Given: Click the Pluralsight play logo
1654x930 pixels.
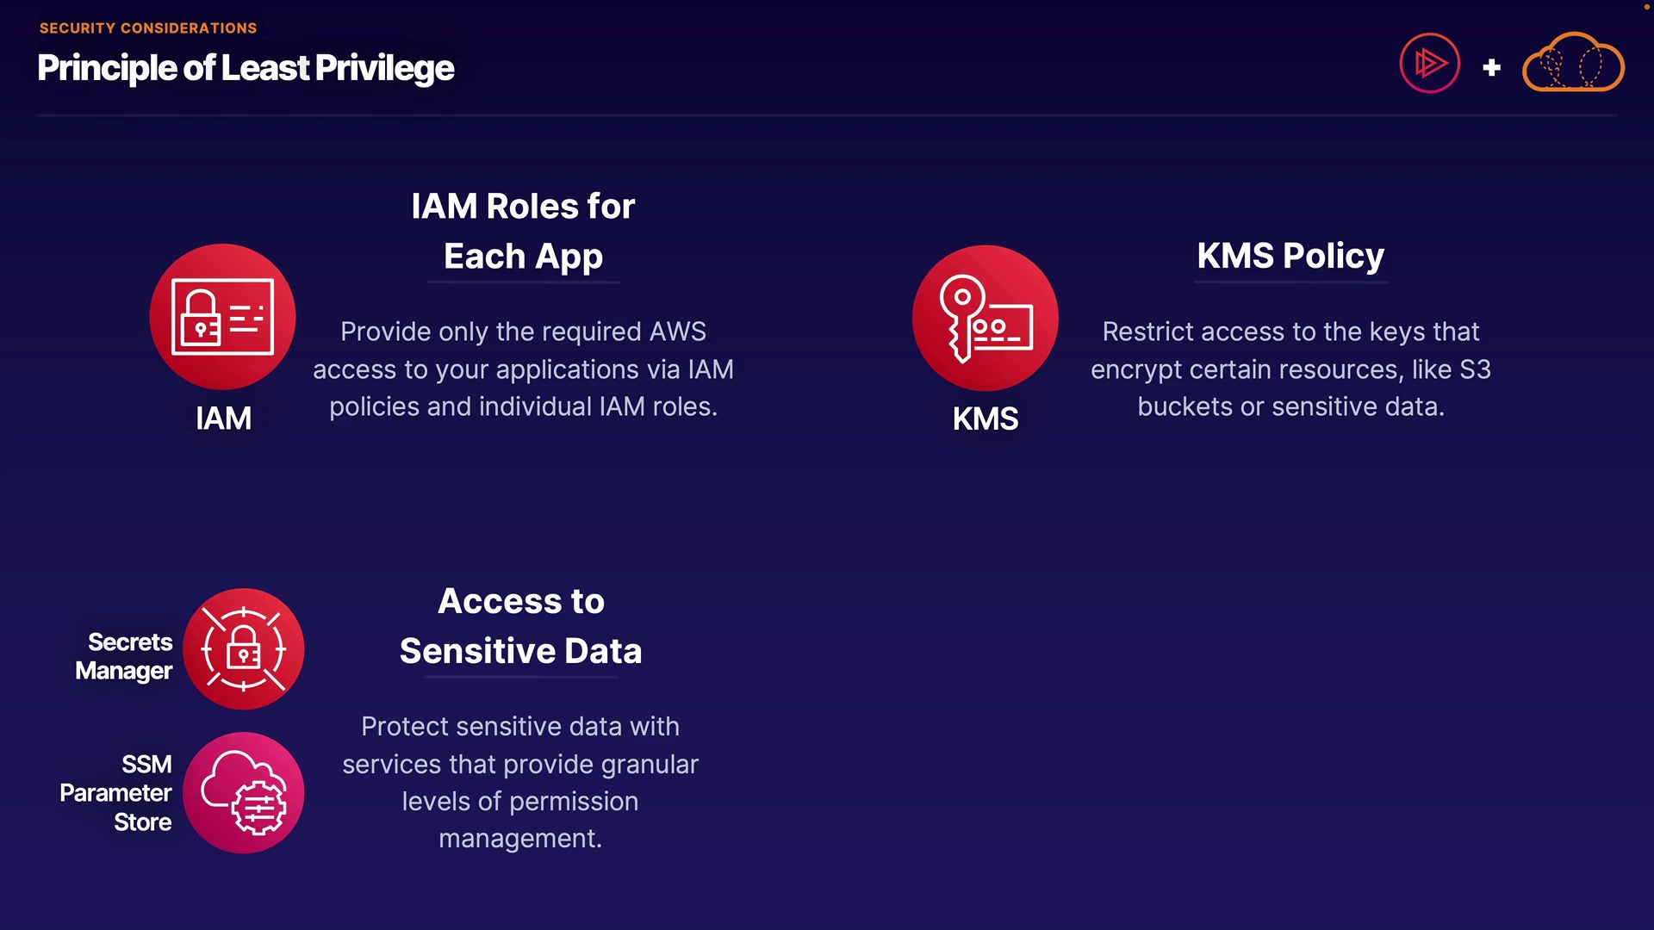Looking at the screenshot, I should coord(1429,63).
